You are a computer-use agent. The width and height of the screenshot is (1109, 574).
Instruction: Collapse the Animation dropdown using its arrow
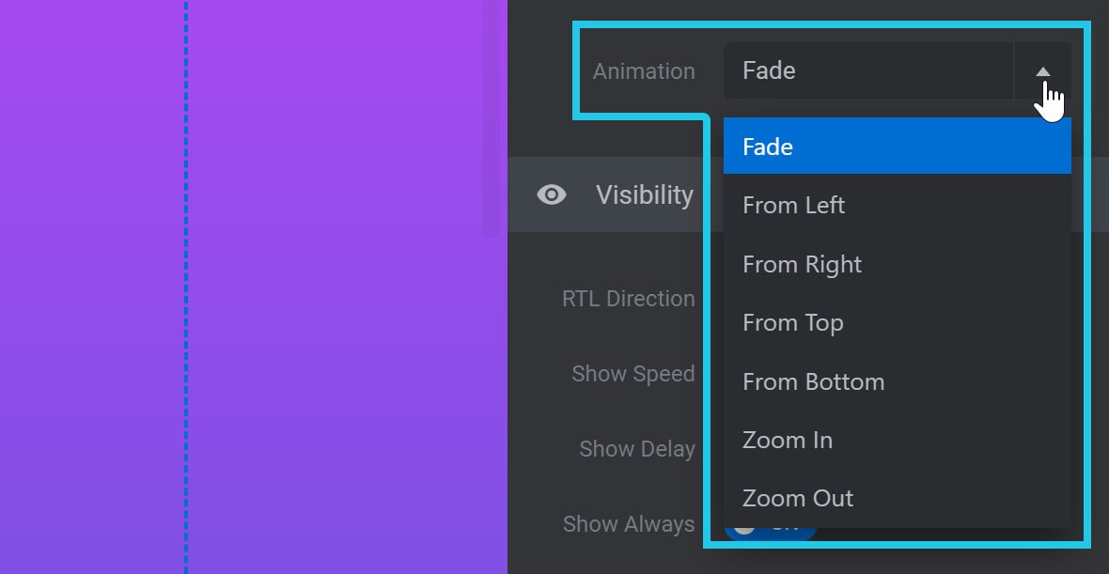(1042, 70)
